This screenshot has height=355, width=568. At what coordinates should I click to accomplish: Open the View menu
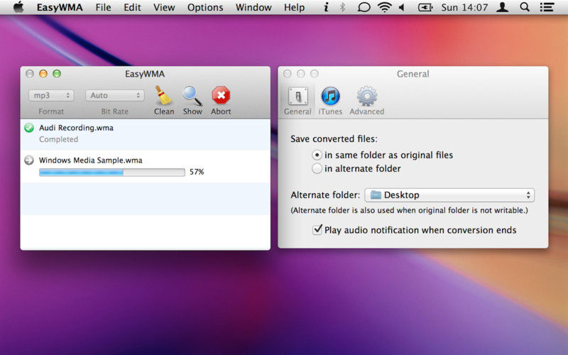point(164,7)
